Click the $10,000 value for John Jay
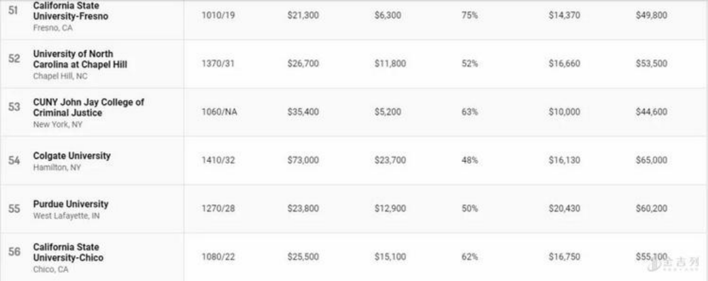708x281 pixels. coord(563,112)
